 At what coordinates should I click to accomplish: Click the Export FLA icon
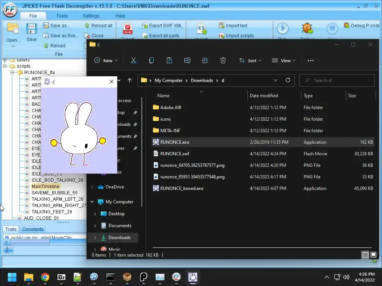tap(128, 29)
